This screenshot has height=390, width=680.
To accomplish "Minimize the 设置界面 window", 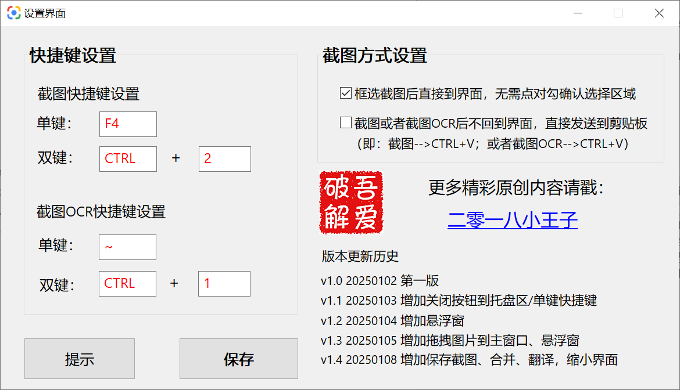I will 578,13.
